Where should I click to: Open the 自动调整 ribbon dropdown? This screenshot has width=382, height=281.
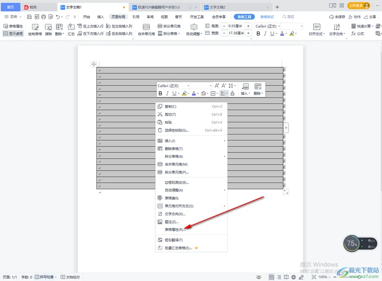pos(194,30)
